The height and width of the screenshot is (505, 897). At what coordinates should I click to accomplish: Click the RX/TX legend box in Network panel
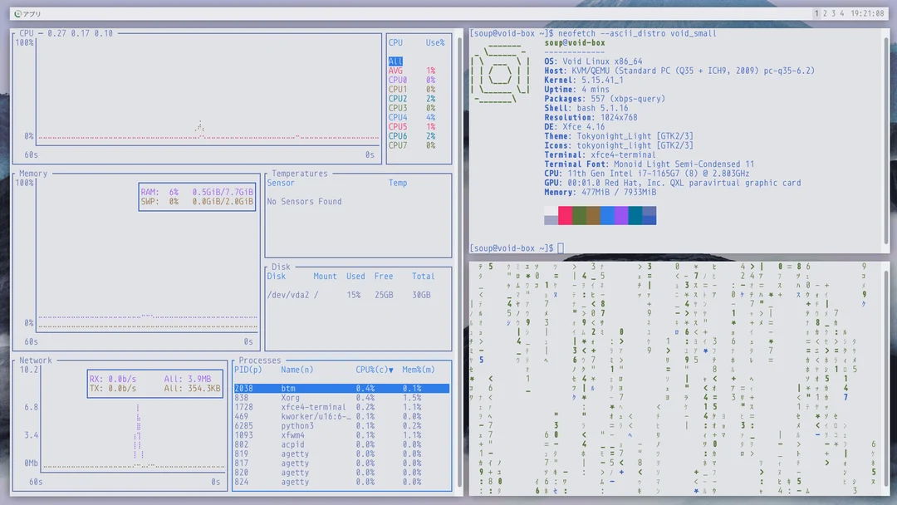click(154, 381)
